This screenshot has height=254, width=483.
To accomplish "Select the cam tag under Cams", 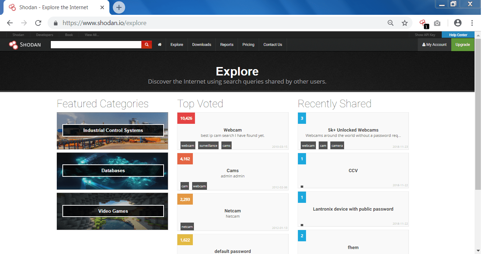I will click(x=185, y=186).
